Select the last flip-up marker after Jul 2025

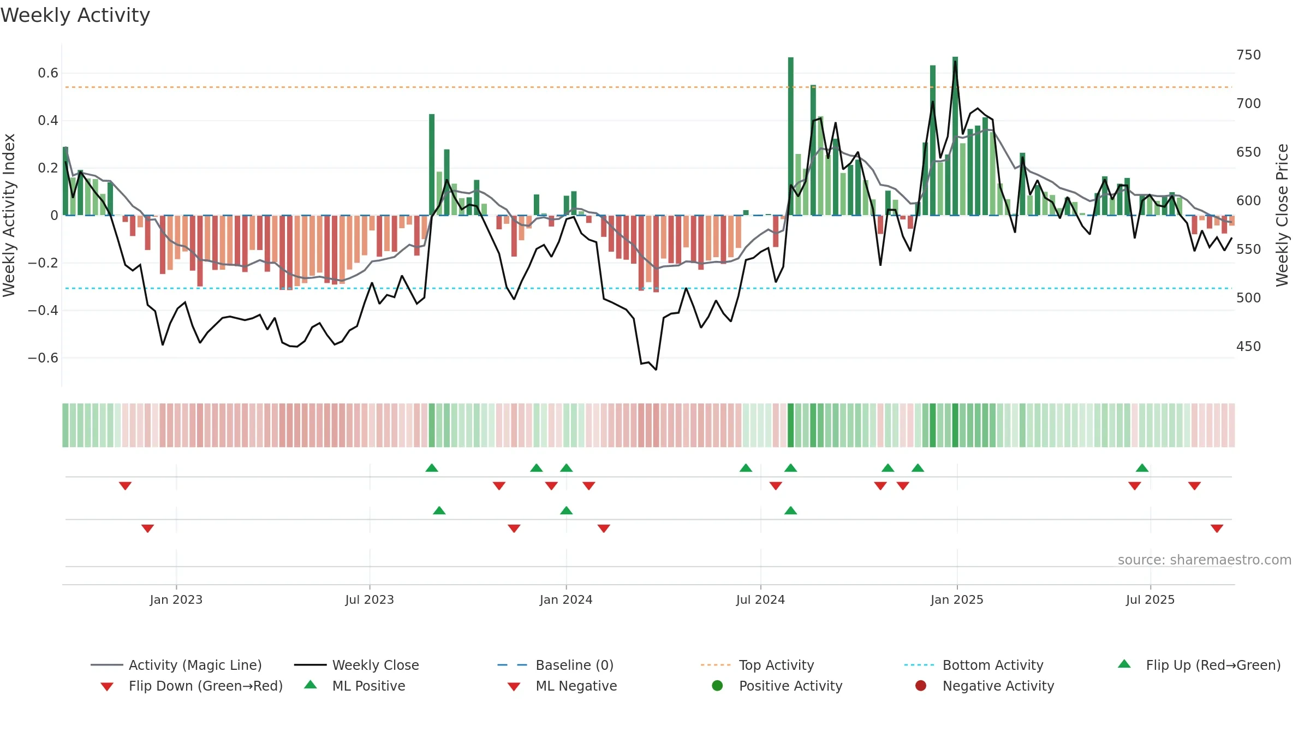click(1142, 468)
